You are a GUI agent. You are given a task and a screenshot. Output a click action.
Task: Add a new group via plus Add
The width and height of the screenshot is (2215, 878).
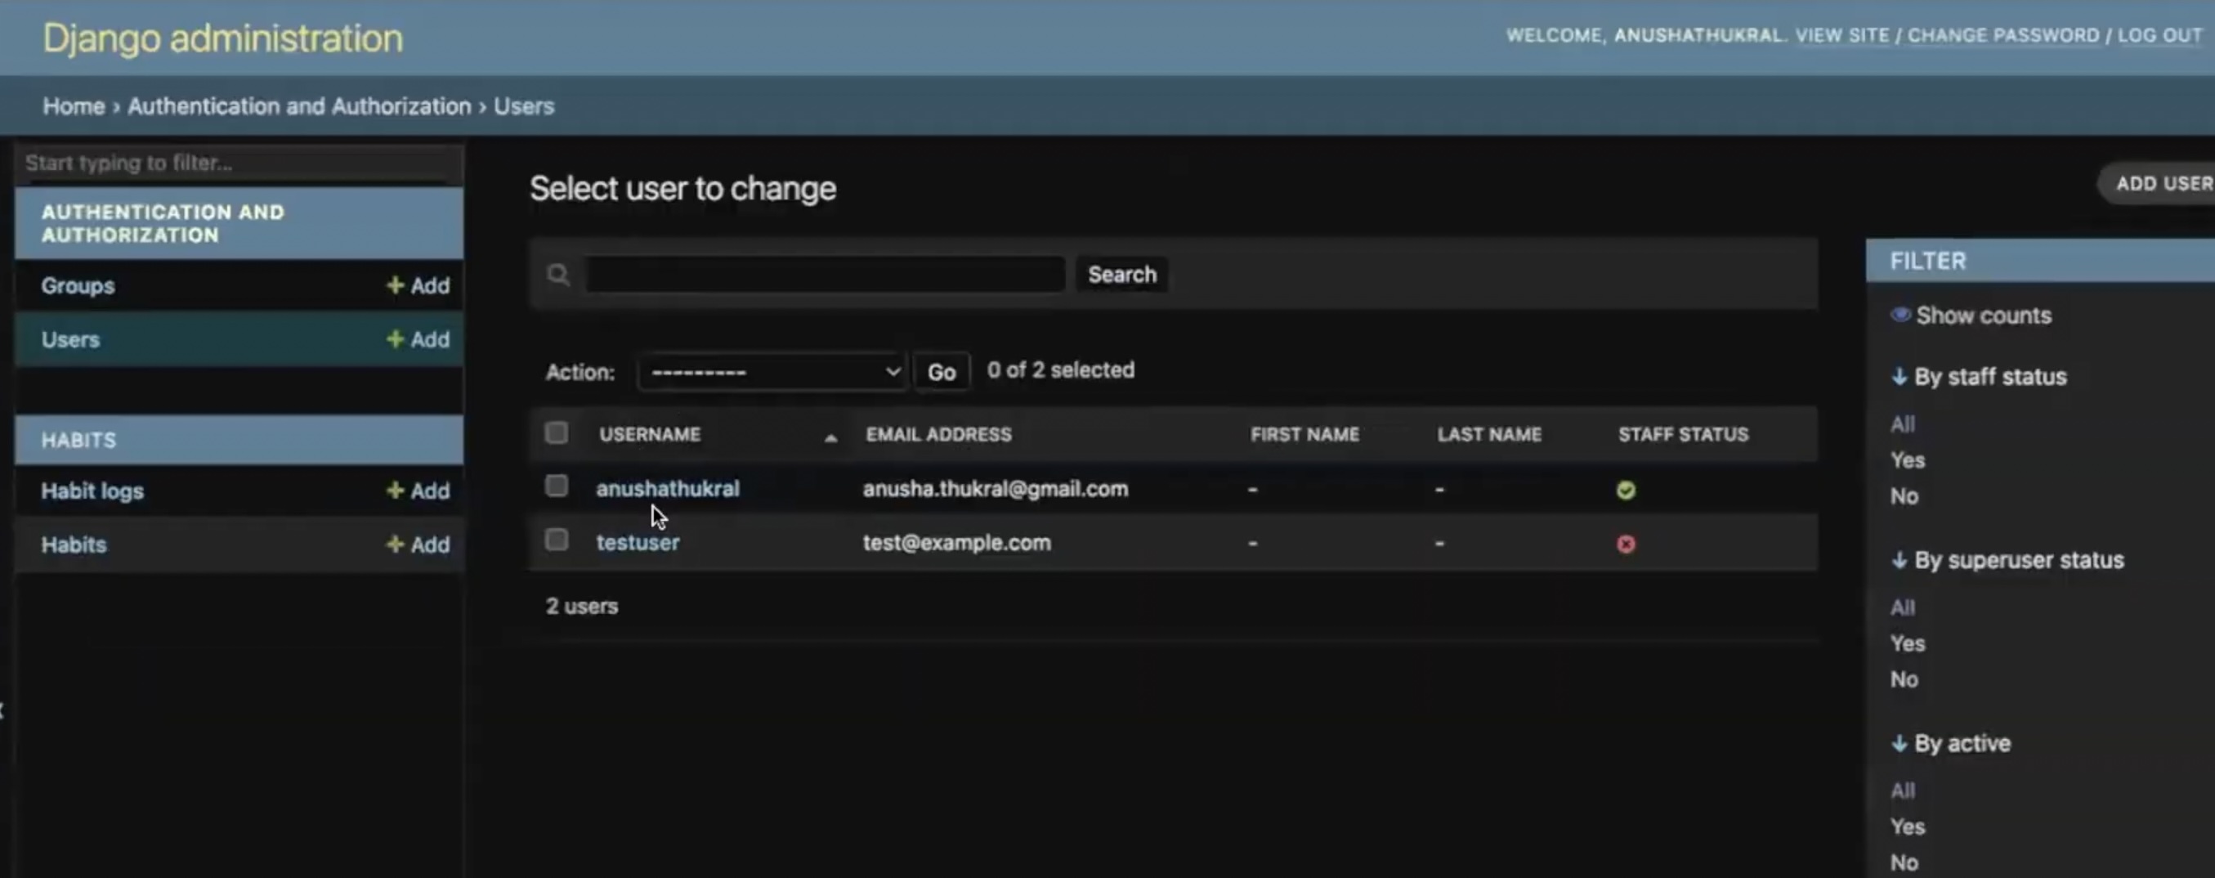(x=418, y=285)
